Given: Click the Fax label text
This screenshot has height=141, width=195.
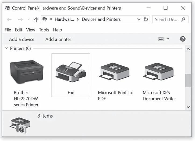Looking at the screenshot, I should coord(71,93).
